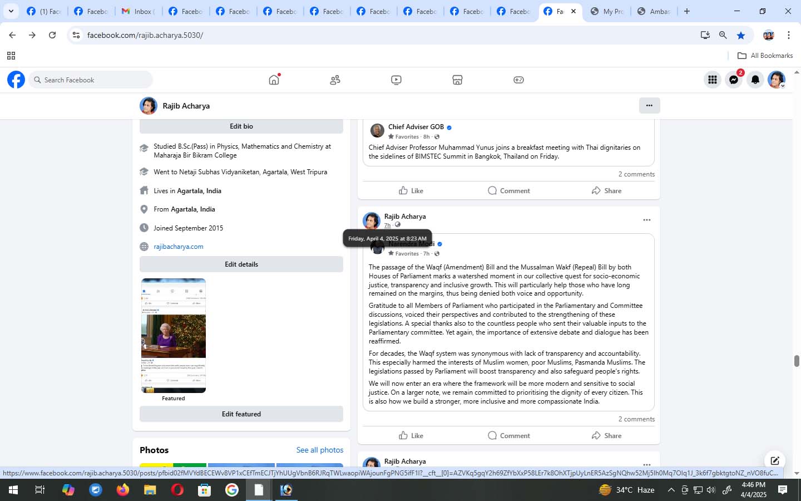Open the Featured collection thumbnail

(x=174, y=336)
